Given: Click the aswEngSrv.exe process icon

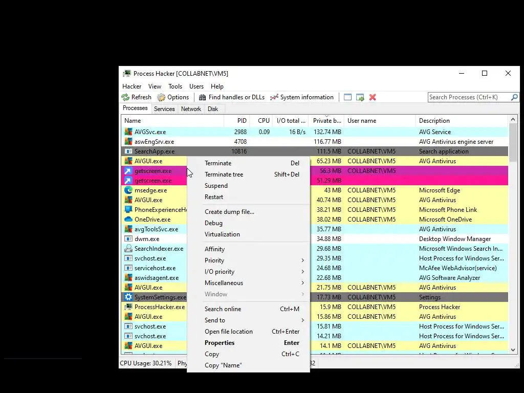Looking at the screenshot, I should (x=128, y=141).
